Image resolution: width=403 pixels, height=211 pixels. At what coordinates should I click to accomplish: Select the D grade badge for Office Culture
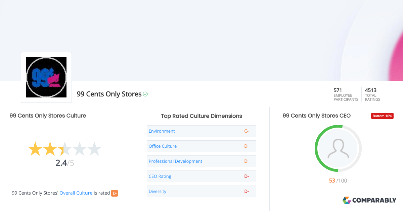click(246, 146)
